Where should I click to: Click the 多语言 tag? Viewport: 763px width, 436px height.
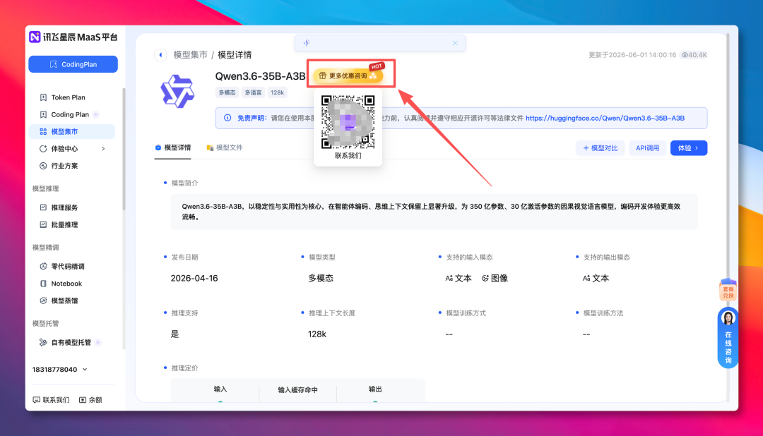click(253, 92)
